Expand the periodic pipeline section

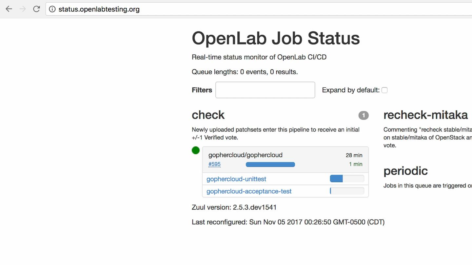pos(406,171)
